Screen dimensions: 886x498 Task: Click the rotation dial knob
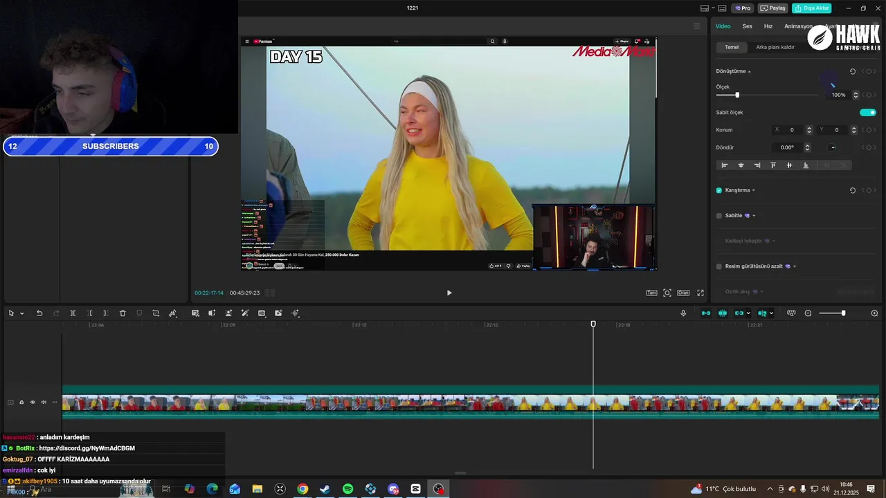(832, 147)
